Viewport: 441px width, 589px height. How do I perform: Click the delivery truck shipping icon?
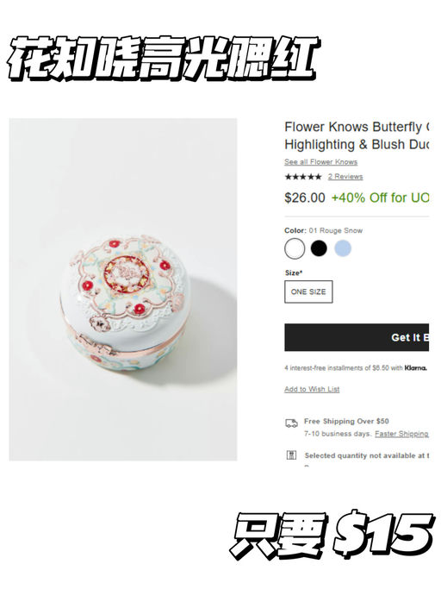(292, 423)
